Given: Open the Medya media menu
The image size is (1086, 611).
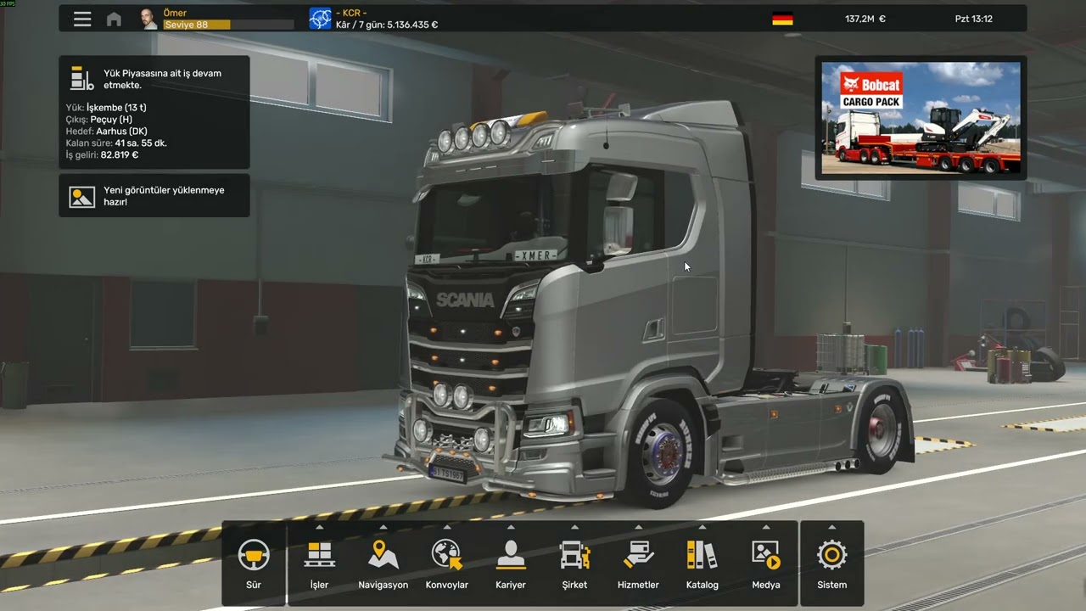Looking at the screenshot, I should (766, 563).
